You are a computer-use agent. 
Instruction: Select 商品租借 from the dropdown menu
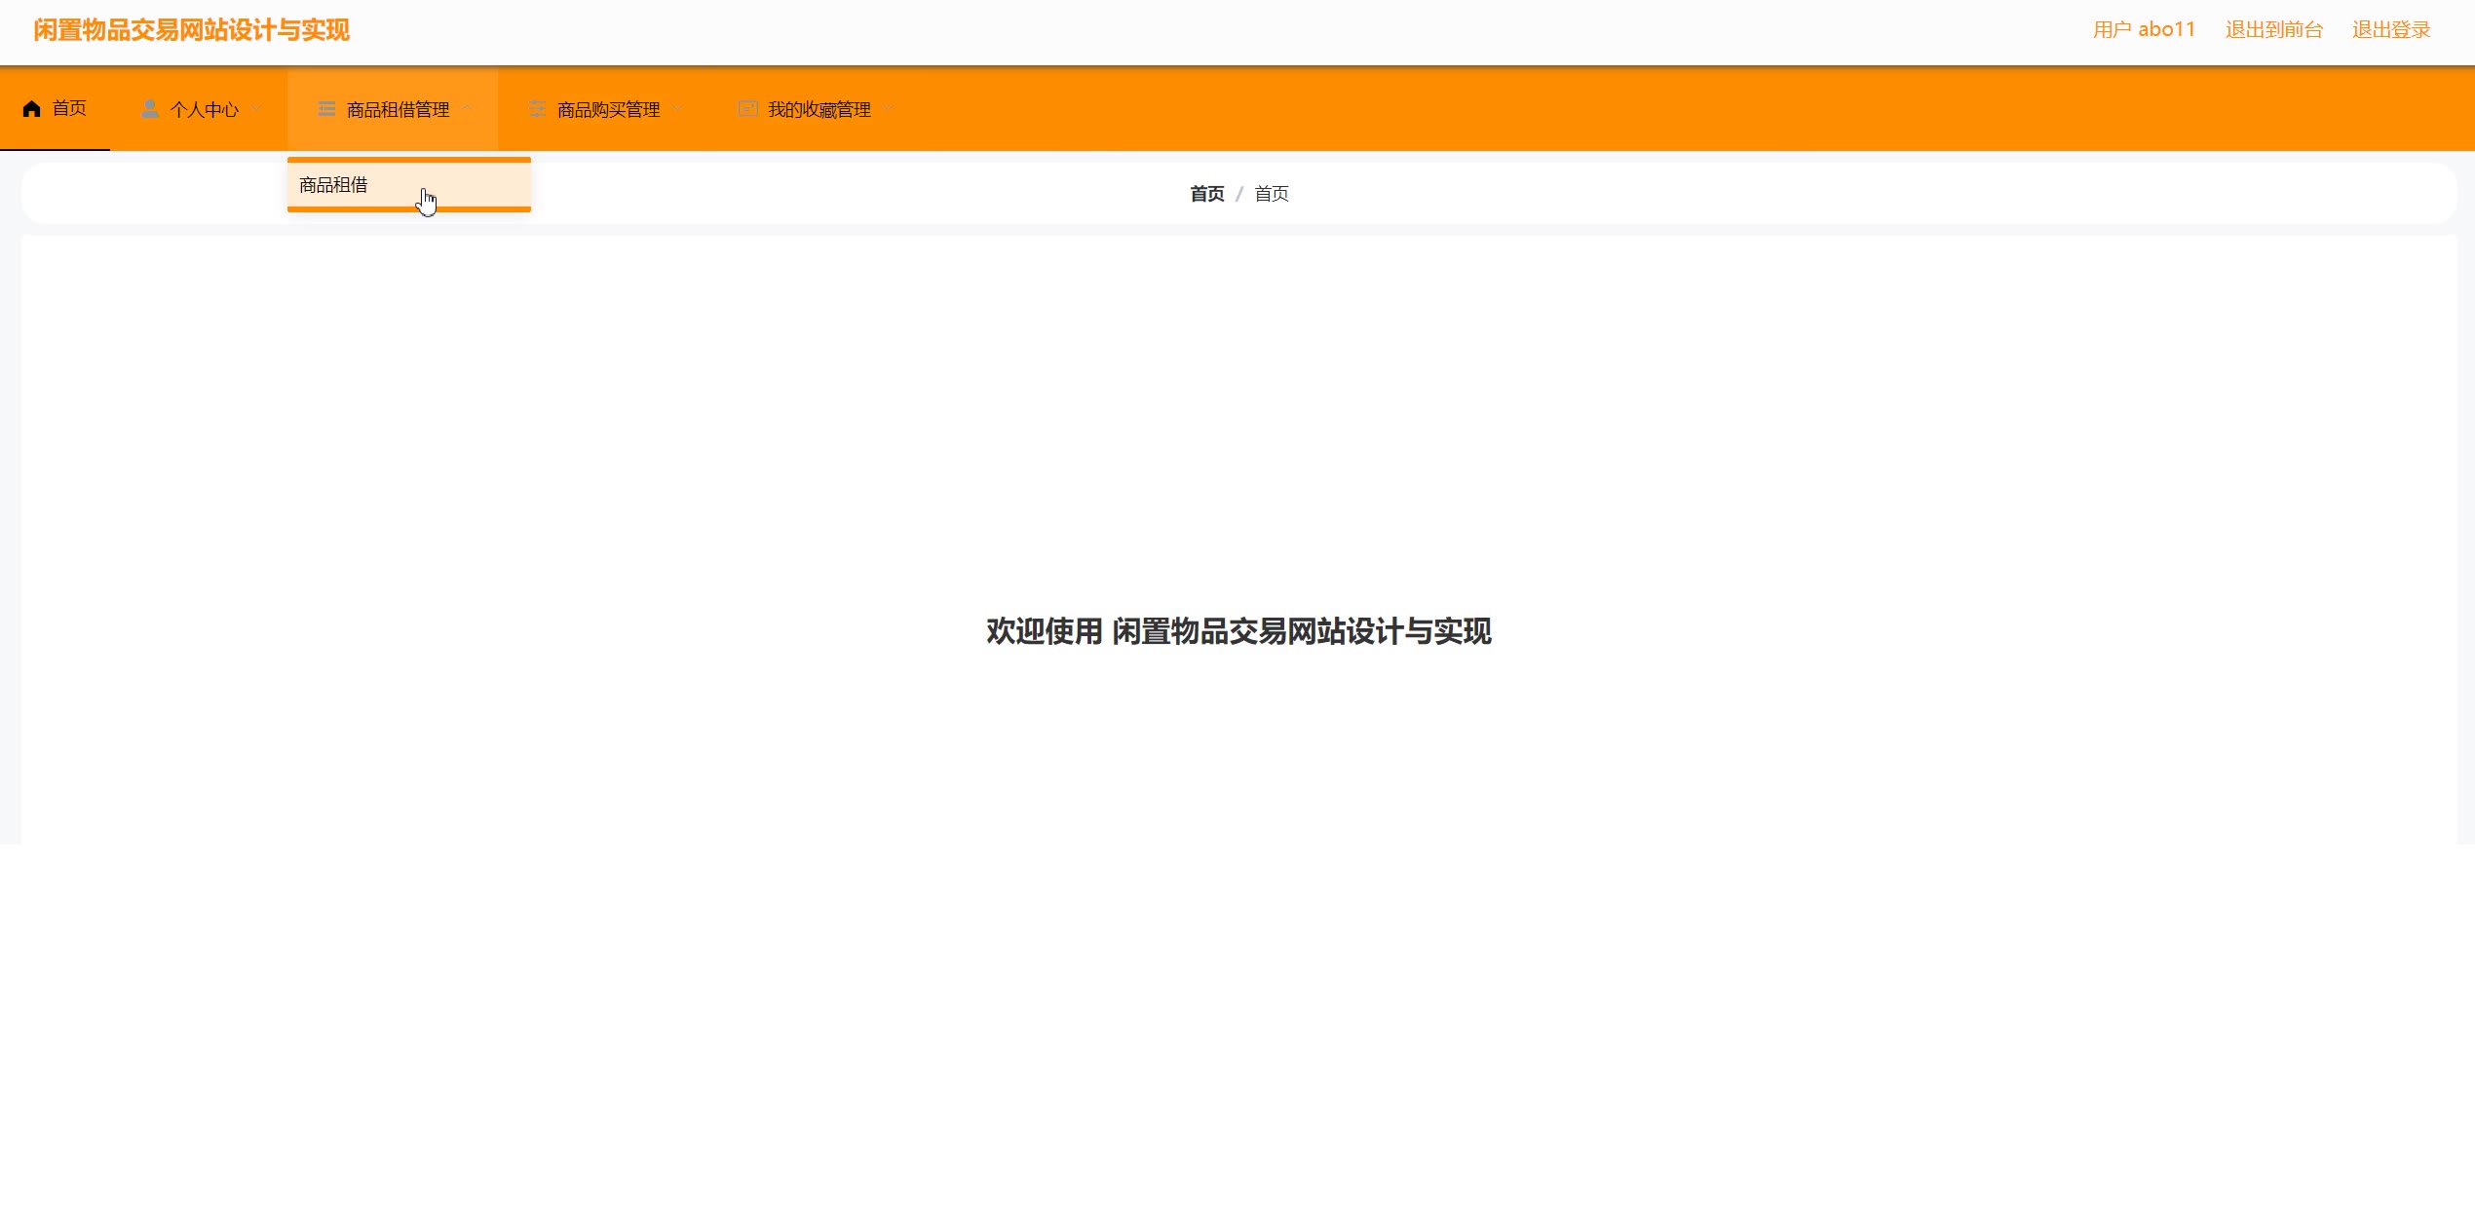[x=333, y=185]
